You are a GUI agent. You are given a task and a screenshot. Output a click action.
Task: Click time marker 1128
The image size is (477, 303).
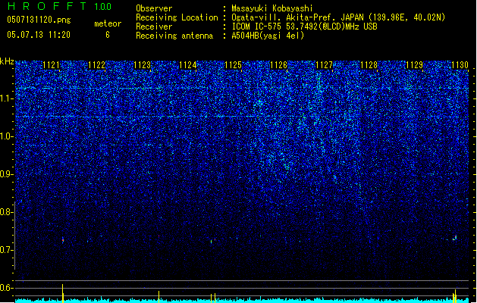click(x=369, y=65)
